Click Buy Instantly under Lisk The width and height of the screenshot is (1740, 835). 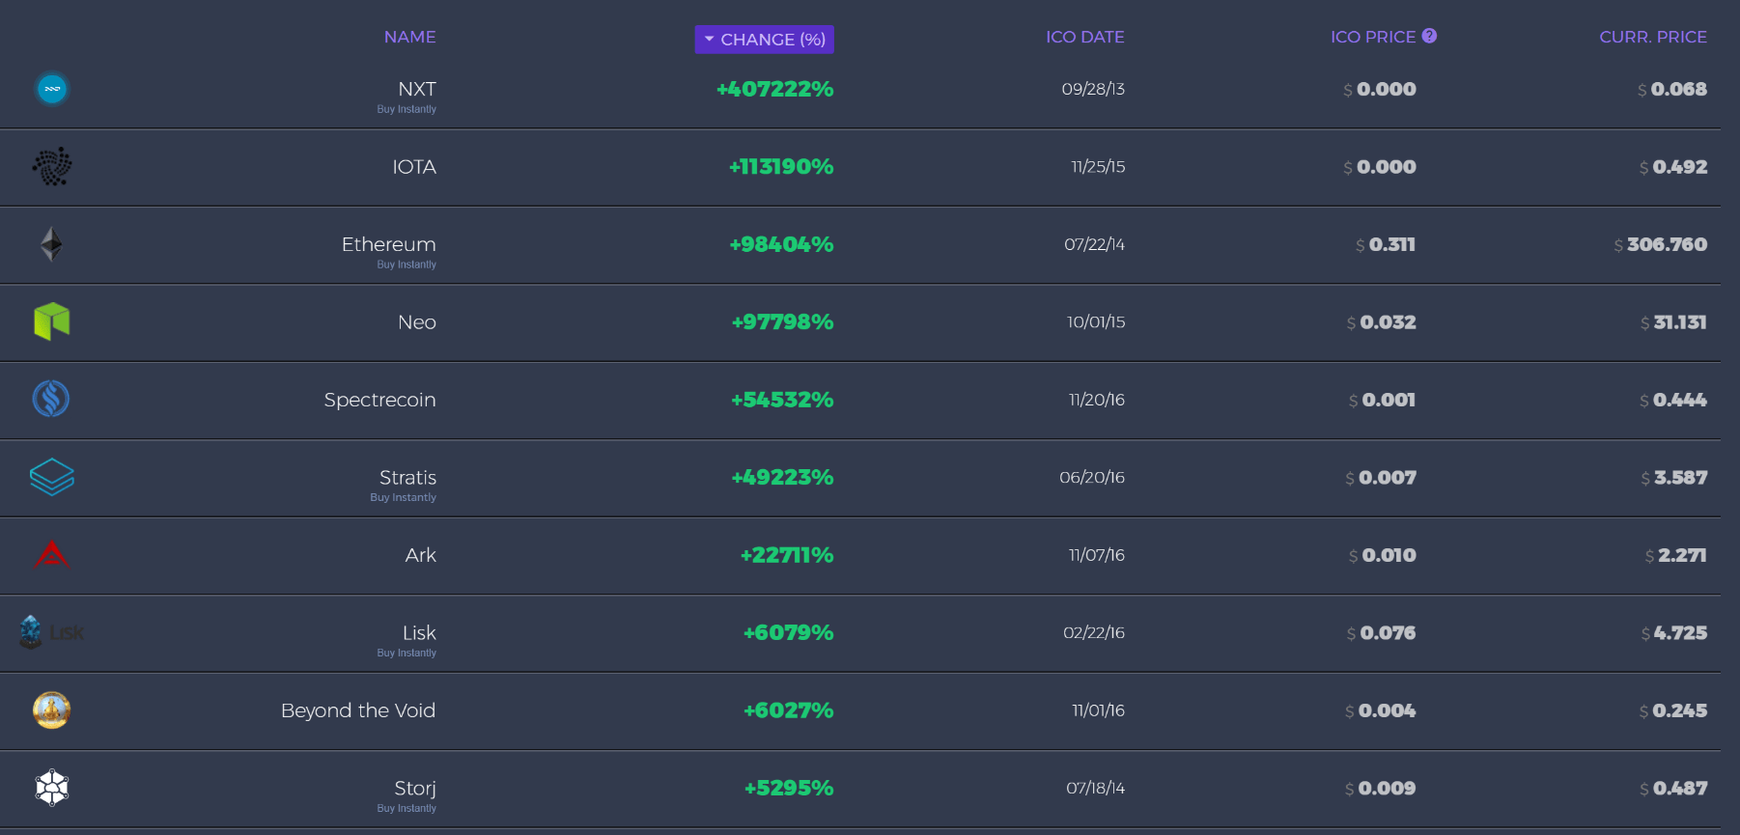click(x=407, y=653)
